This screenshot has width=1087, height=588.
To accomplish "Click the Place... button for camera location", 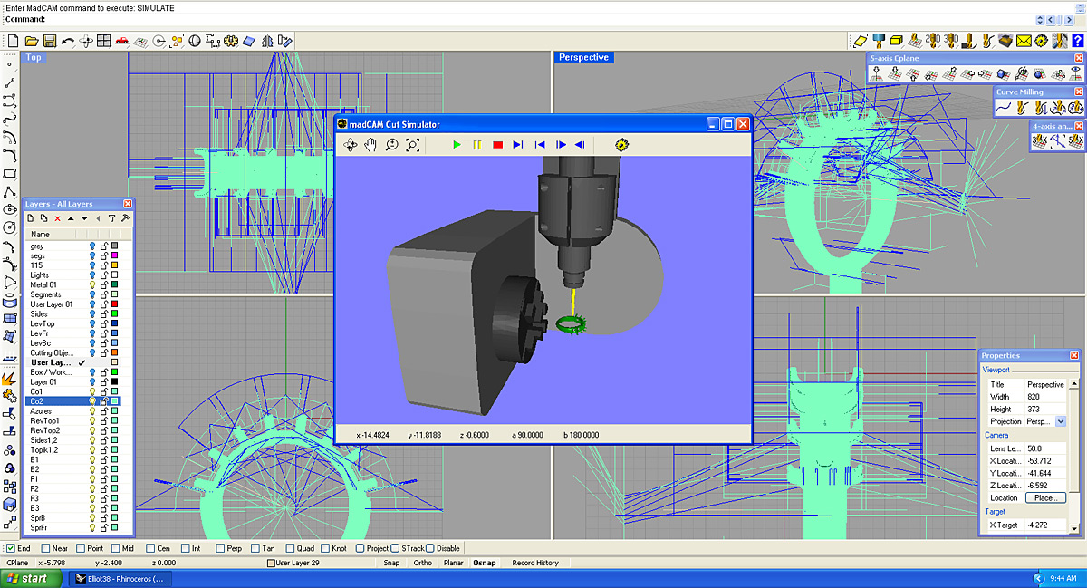I will click(x=1045, y=497).
